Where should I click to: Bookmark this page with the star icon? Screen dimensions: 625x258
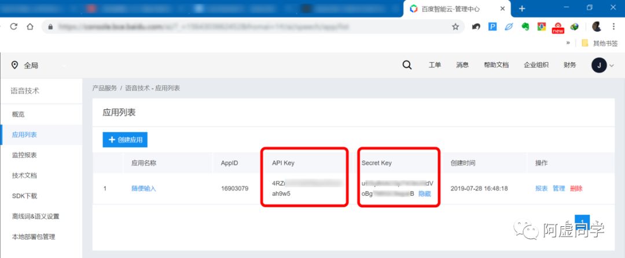(455, 27)
